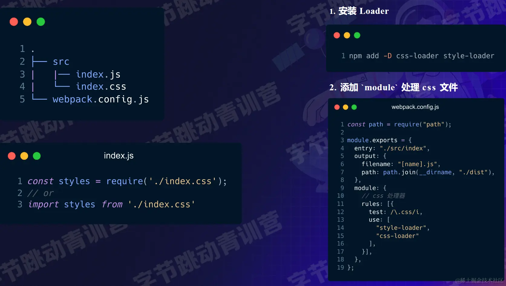Click yellow dot in webpack.config.js window
506x286 pixels.
(345, 107)
